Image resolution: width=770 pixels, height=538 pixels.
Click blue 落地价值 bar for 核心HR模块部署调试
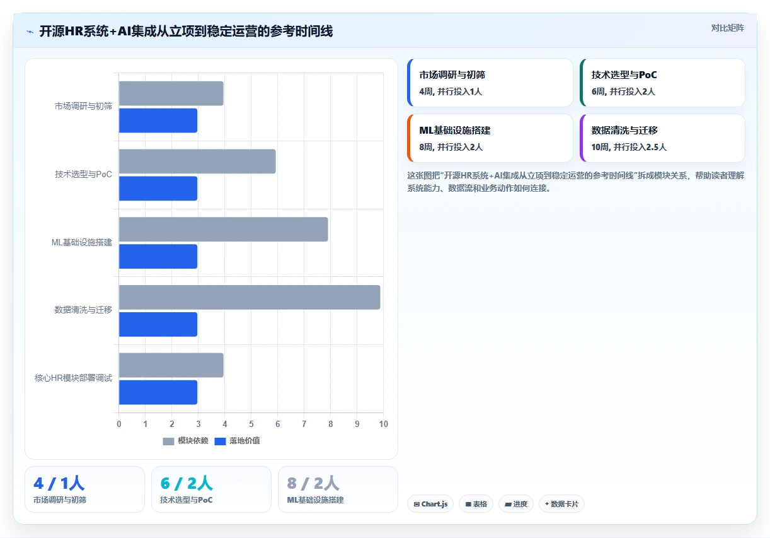coord(158,392)
